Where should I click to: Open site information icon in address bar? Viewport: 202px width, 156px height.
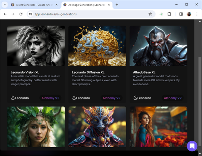[x=30, y=14]
